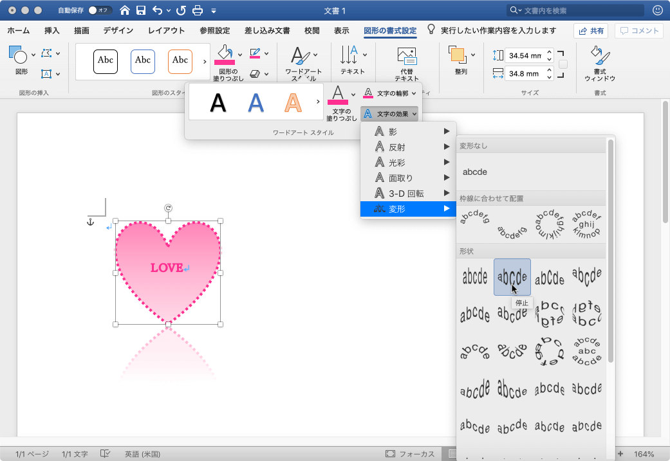Expand the shape styles gallery arrow

pyautogui.click(x=205, y=62)
